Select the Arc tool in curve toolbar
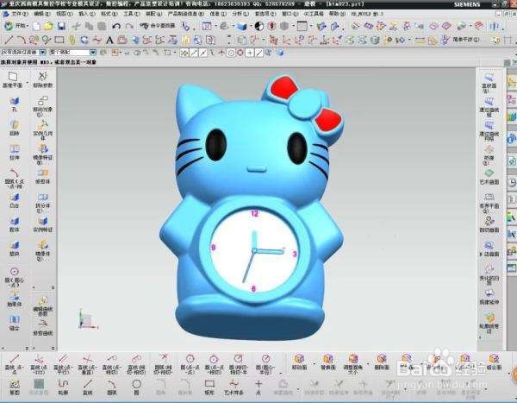The image size is (517, 403). click(x=21, y=40)
